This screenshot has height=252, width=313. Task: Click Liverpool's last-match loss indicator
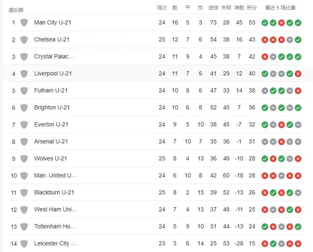point(298,73)
